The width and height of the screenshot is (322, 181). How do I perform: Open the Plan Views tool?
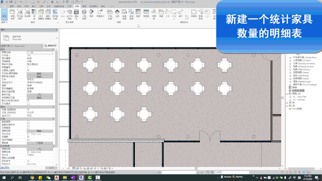tap(110, 14)
